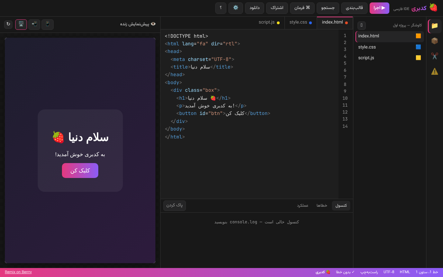Open the problems warning-triangle sidebar icon
This screenshot has height=277, width=443.
(435, 71)
